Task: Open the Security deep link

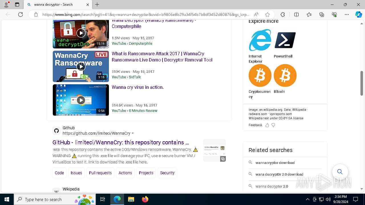Action: tap(167, 173)
